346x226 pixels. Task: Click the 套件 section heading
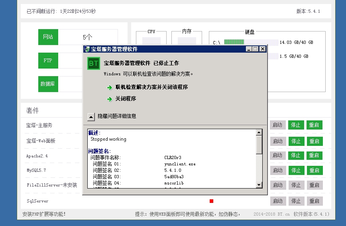coord(32,110)
